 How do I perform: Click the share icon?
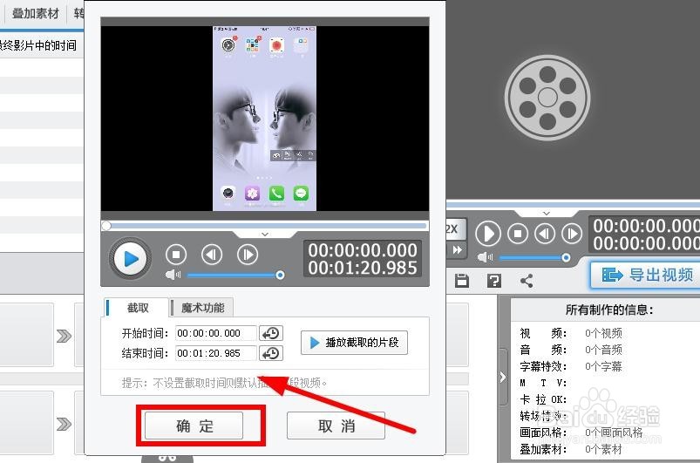pyautogui.click(x=527, y=281)
